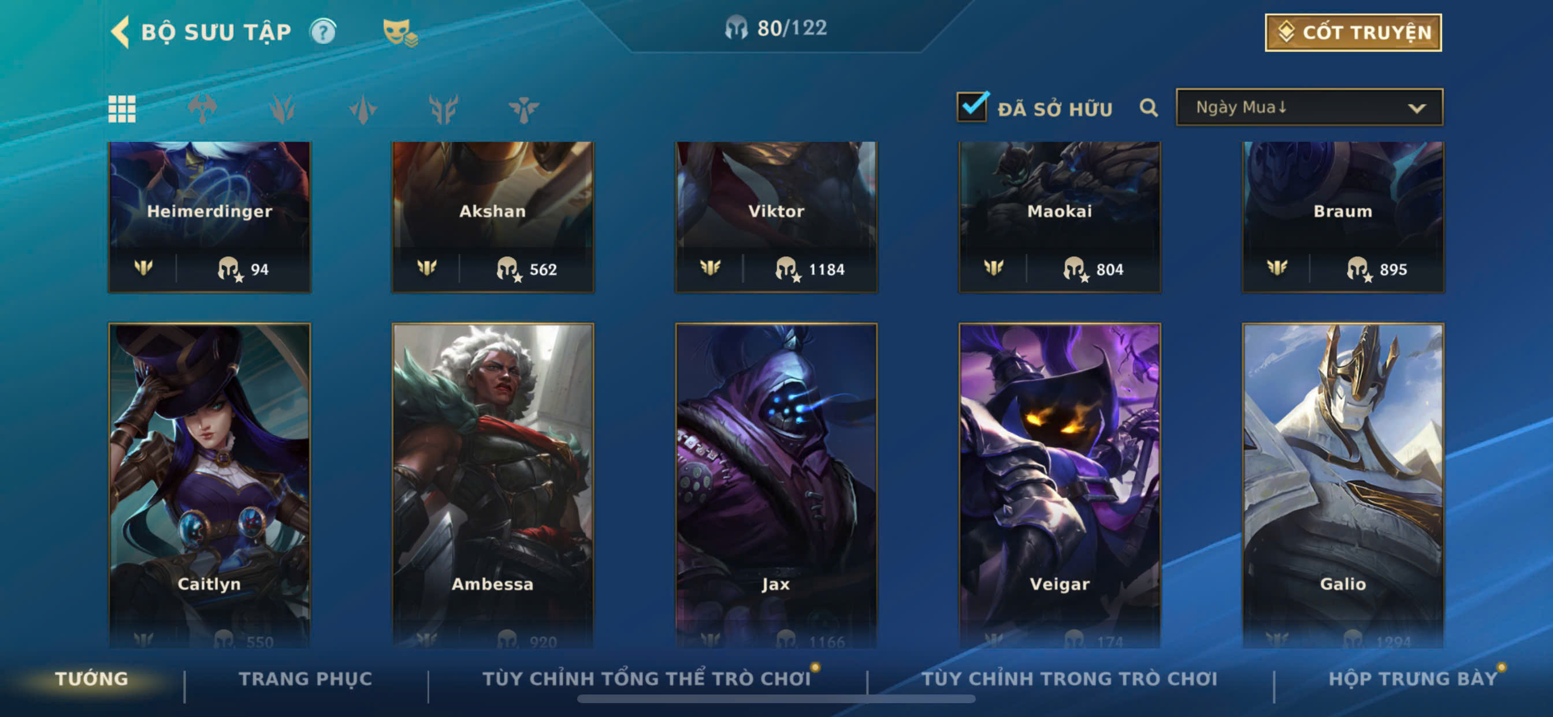
Task: Open the help question mark icon
Action: [323, 32]
